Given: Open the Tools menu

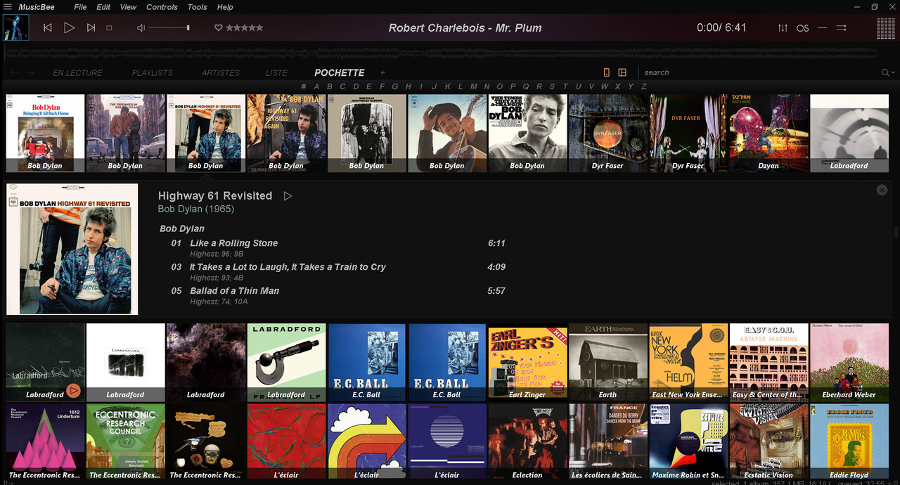Looking at the screenshot, I should (x=197, y=7).
